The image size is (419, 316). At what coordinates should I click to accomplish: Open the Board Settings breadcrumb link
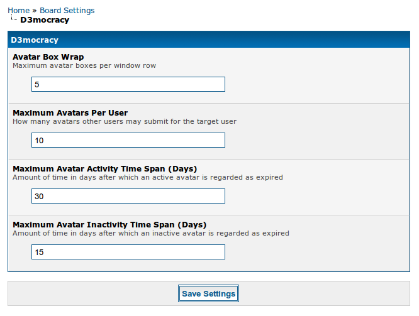pyautogui.click(x=67, y=11)
